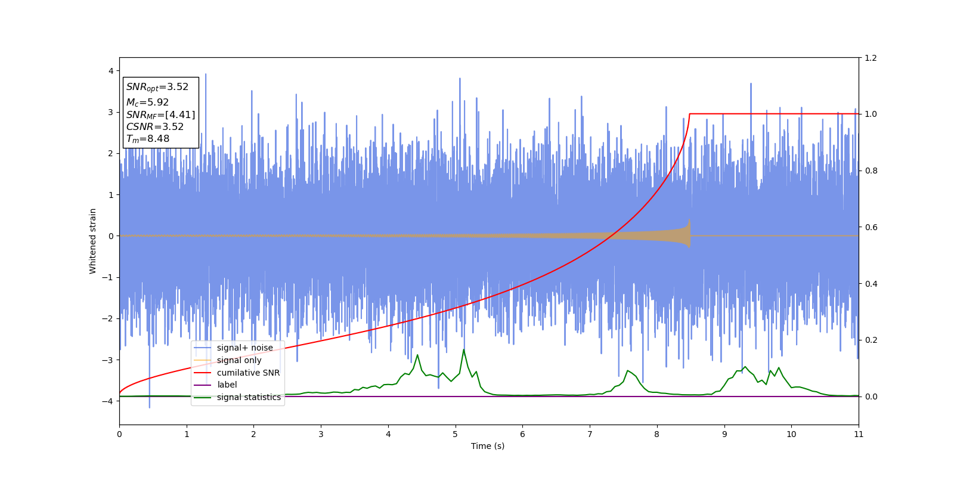954x477 pixels.
Task: Click the Mc=5.92 annotation text
Action: coord(147,103)
